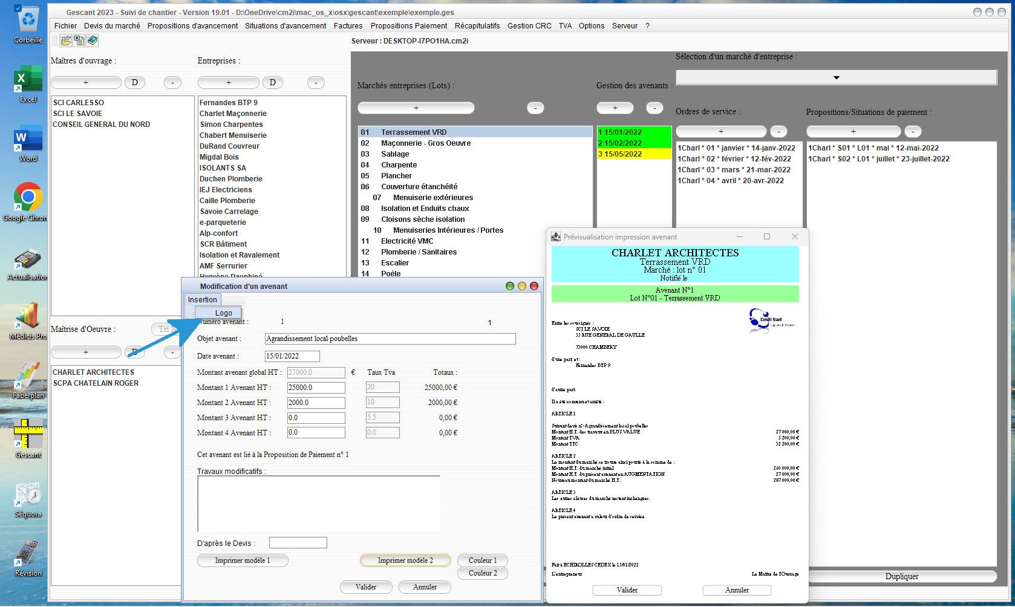Click Imprimer modèle 1 button
Viewport: 1015px width, 607px height.
243,560
